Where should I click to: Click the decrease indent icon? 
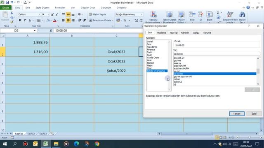[x=80, y=20]
